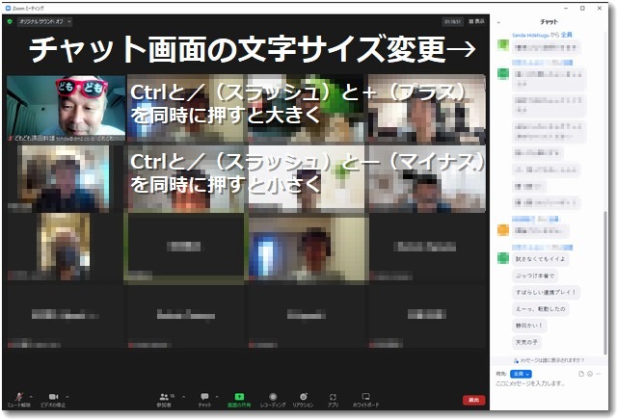This screenshot has height=419, width=617.
Task: Select chat message すばらしい連携プレイ！
Action: click(x=546, y=292)
